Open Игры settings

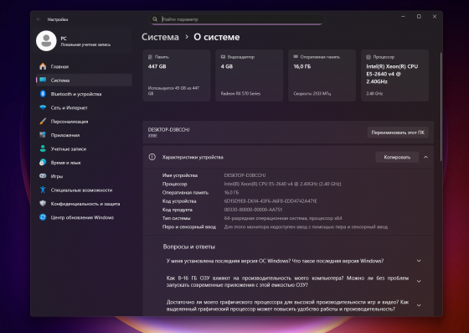pyautogui.click(x=84, y=176)
